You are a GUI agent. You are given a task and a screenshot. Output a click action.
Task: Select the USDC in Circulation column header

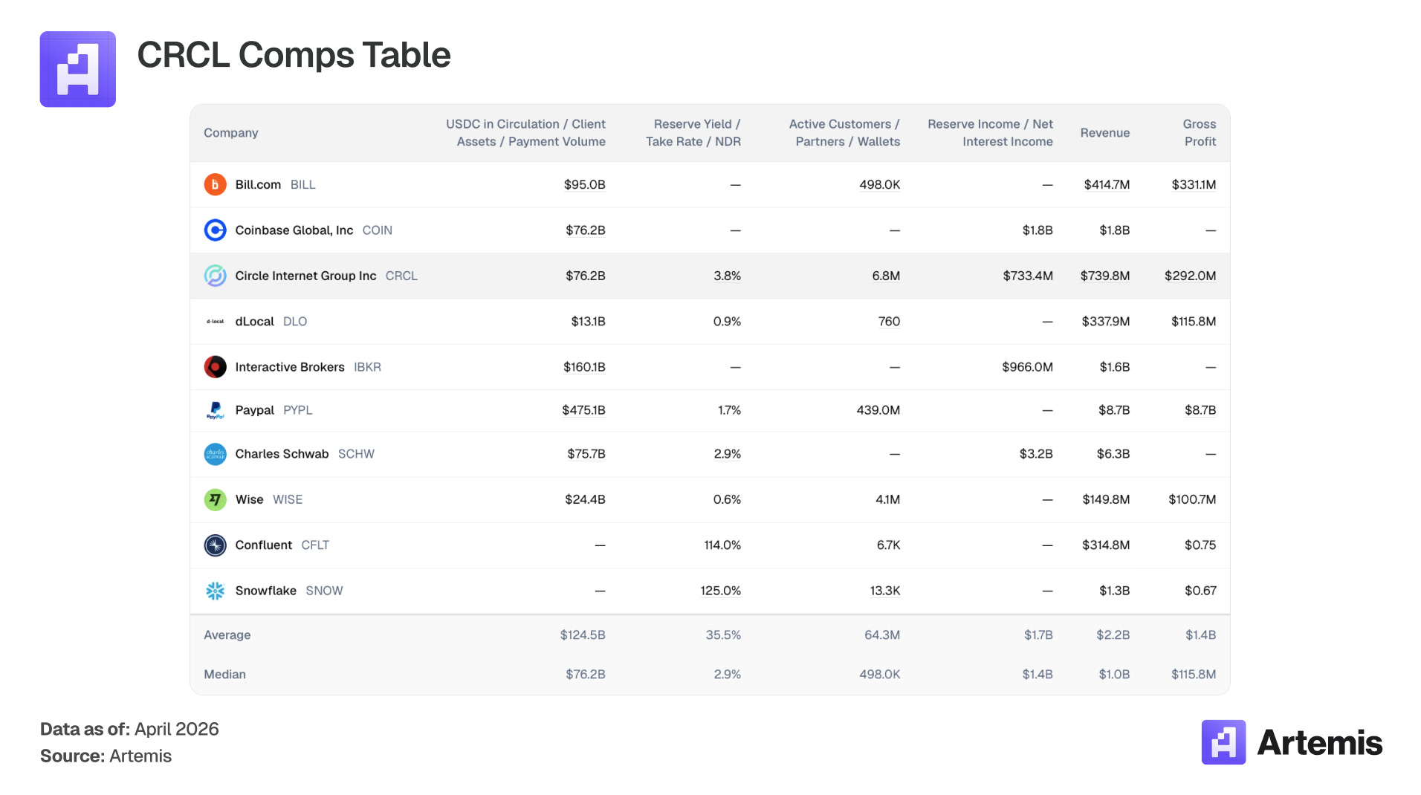(x=525, y=133)
